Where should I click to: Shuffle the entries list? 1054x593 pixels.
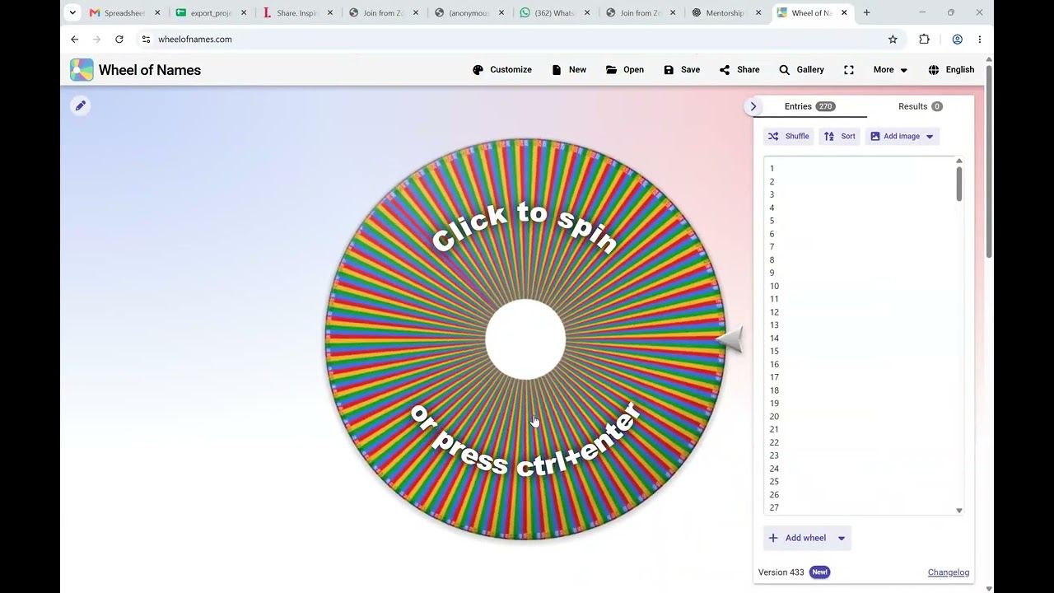788,136
